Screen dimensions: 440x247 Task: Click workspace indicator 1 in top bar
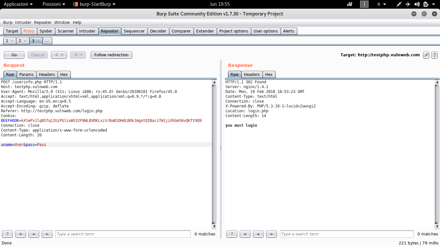click(364, 4)
